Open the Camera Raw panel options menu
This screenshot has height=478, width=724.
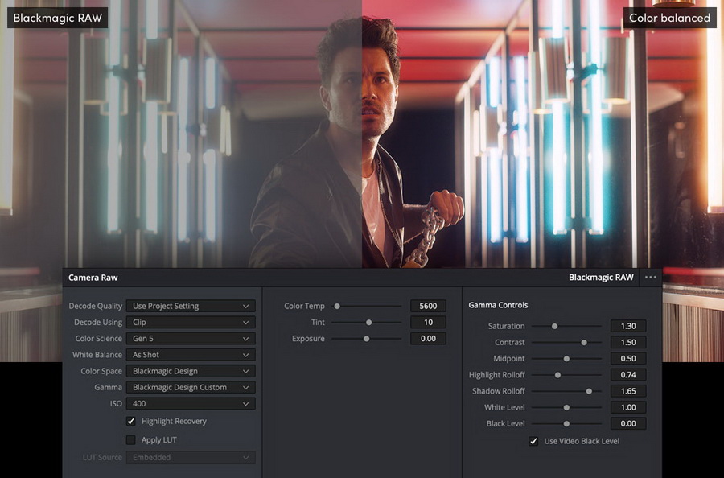click(x=650, y=277)
